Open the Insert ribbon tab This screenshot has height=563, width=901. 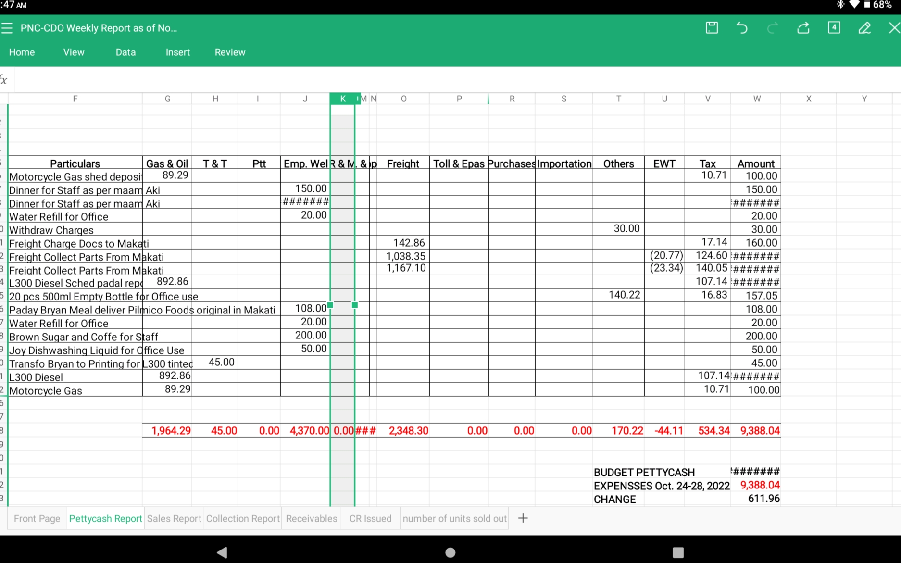pos(178,52)
